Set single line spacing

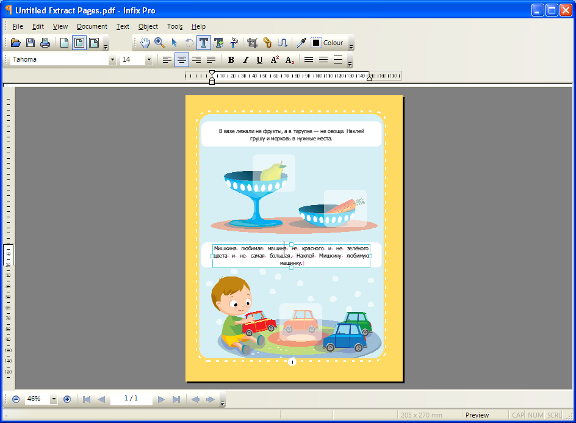(x=309, y=60)
